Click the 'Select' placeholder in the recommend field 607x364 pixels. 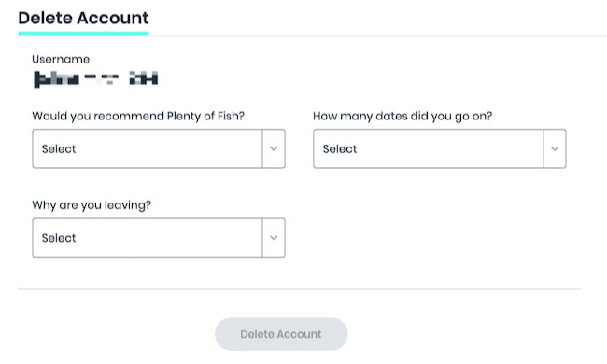[x=59, y=149]
